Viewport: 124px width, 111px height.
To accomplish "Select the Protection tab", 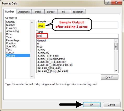I will tap(77, 12).
